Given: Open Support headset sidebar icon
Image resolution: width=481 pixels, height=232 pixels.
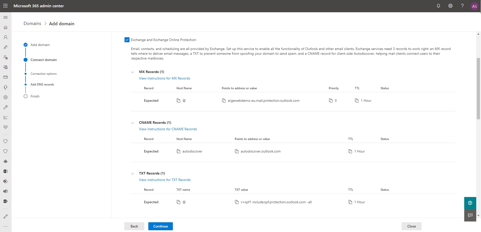Looking at the screenshot, I should coord(6,87).
